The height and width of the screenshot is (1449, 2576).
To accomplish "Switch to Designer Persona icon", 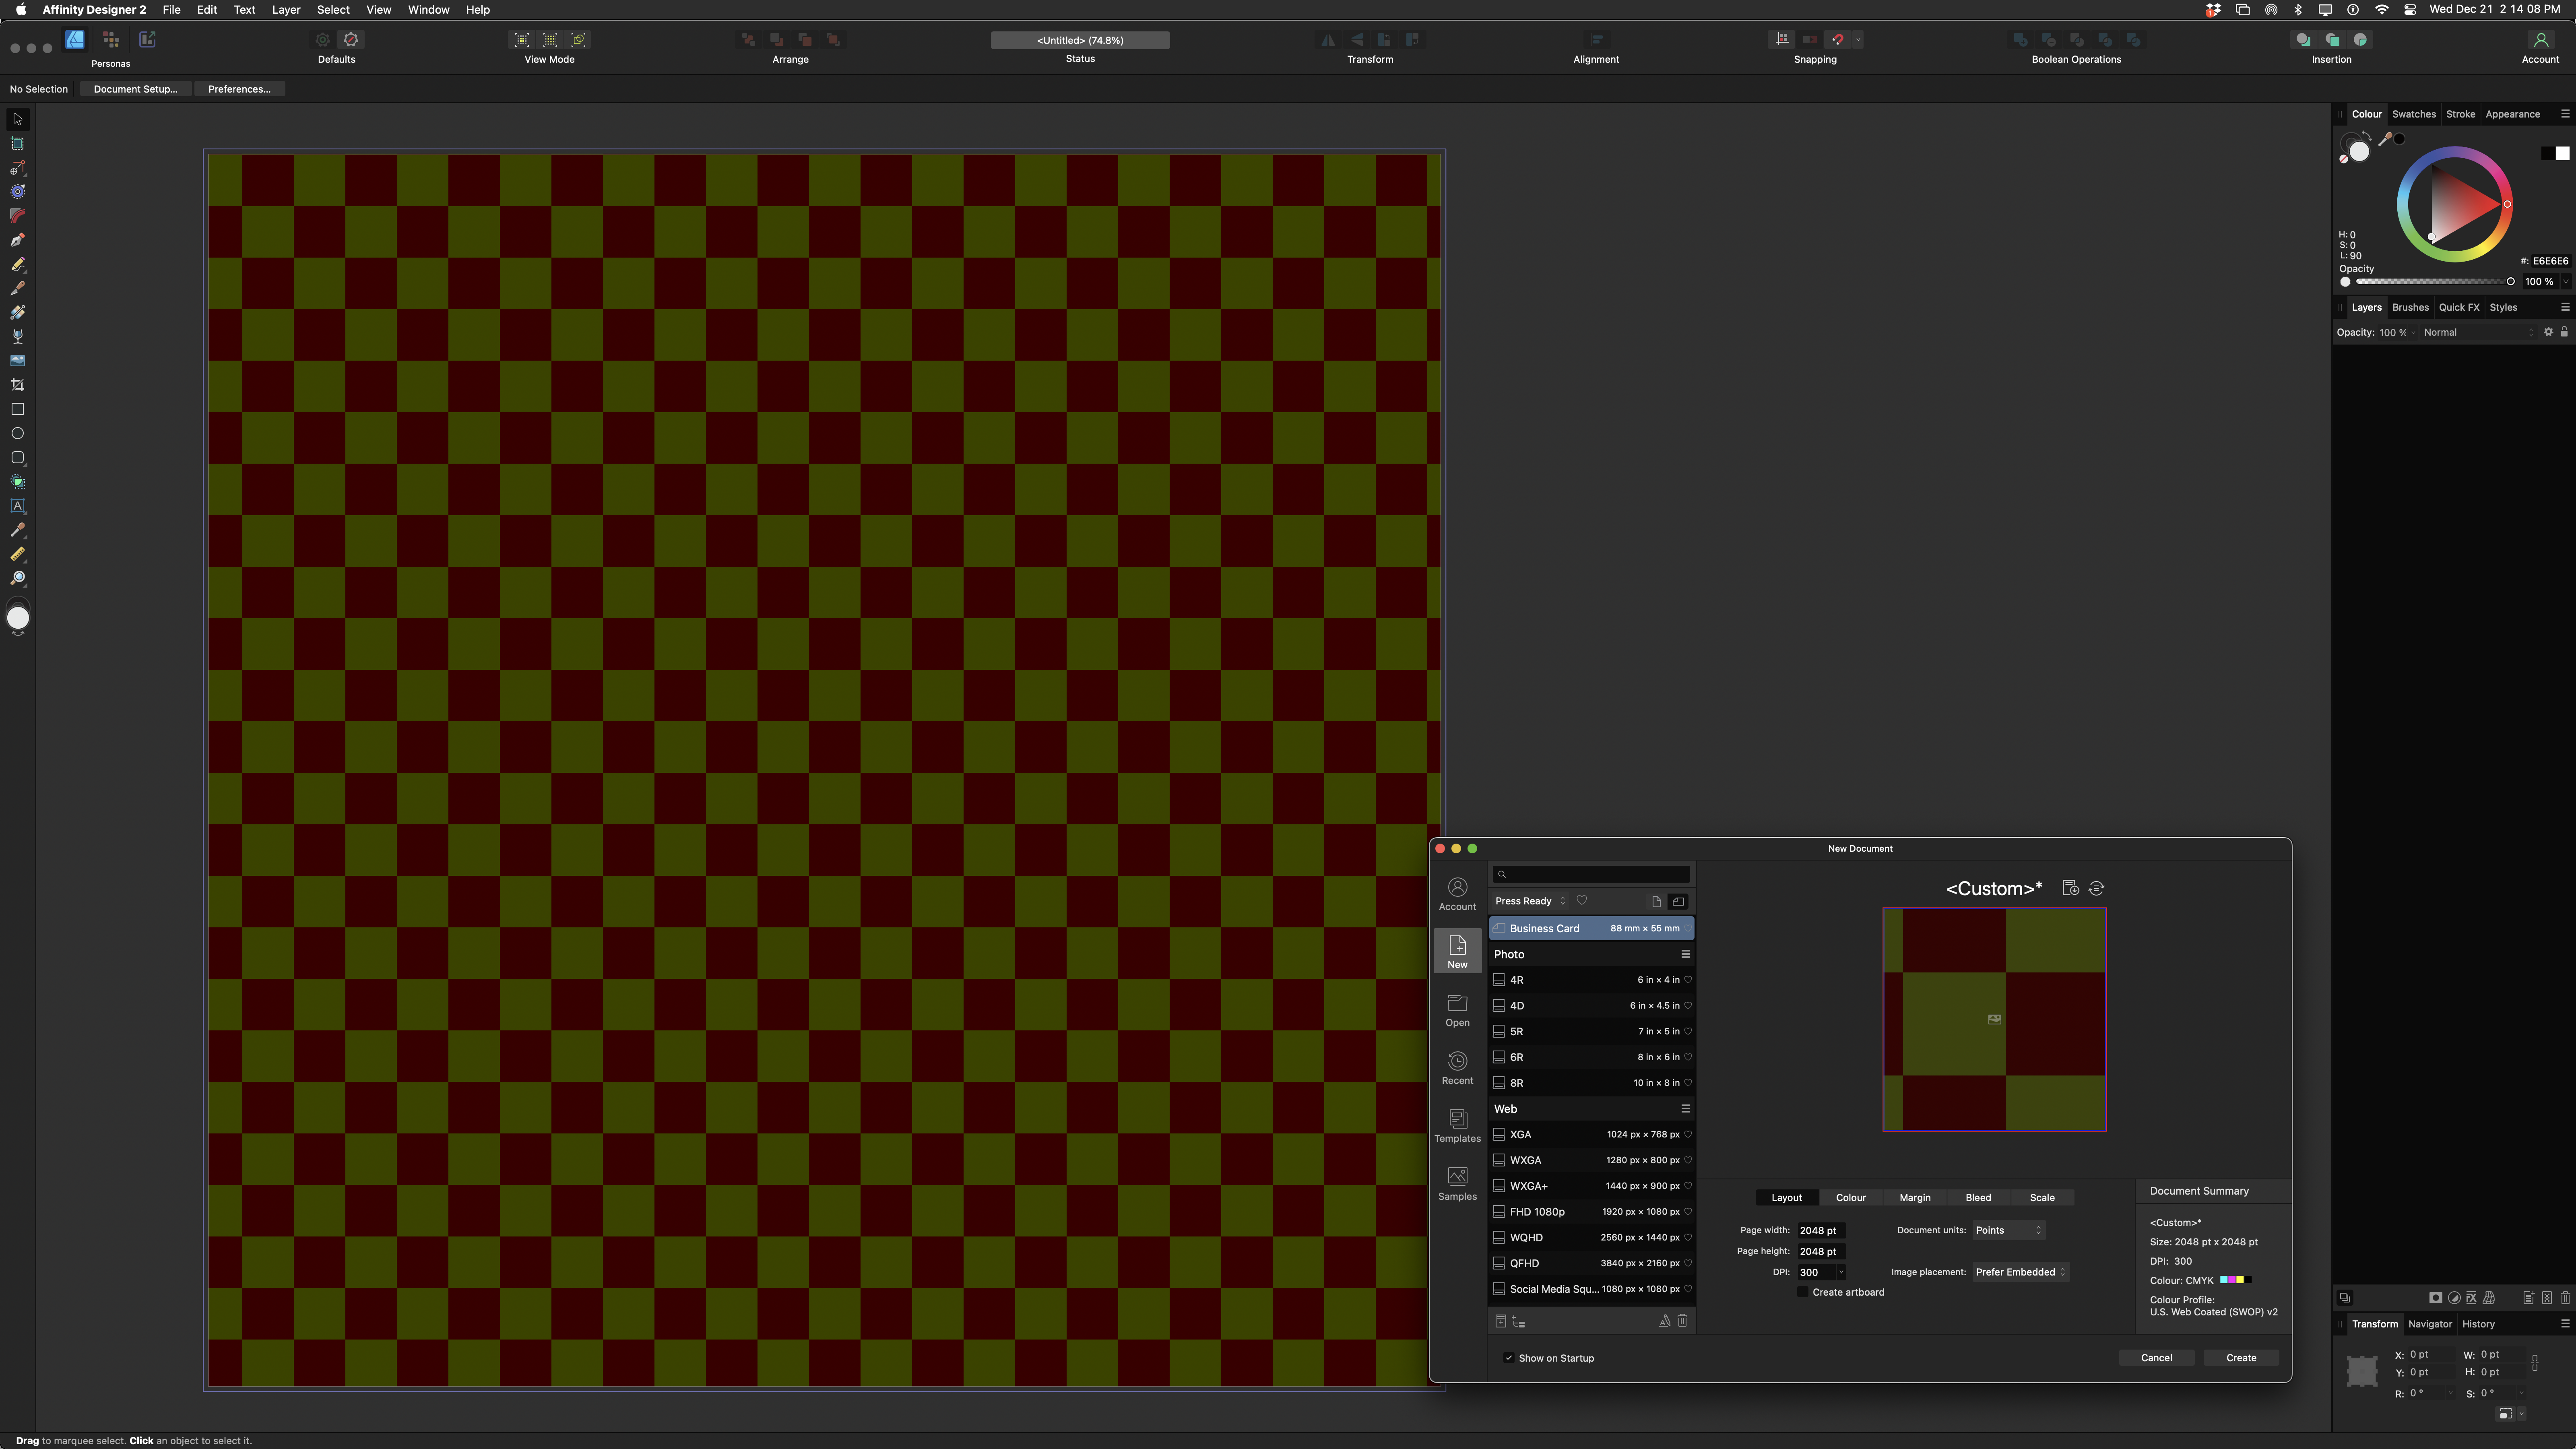I will [x=75, y=39].
